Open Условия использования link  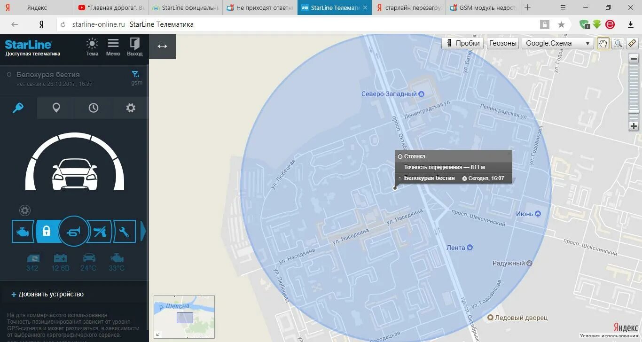[x=609, y=335]
